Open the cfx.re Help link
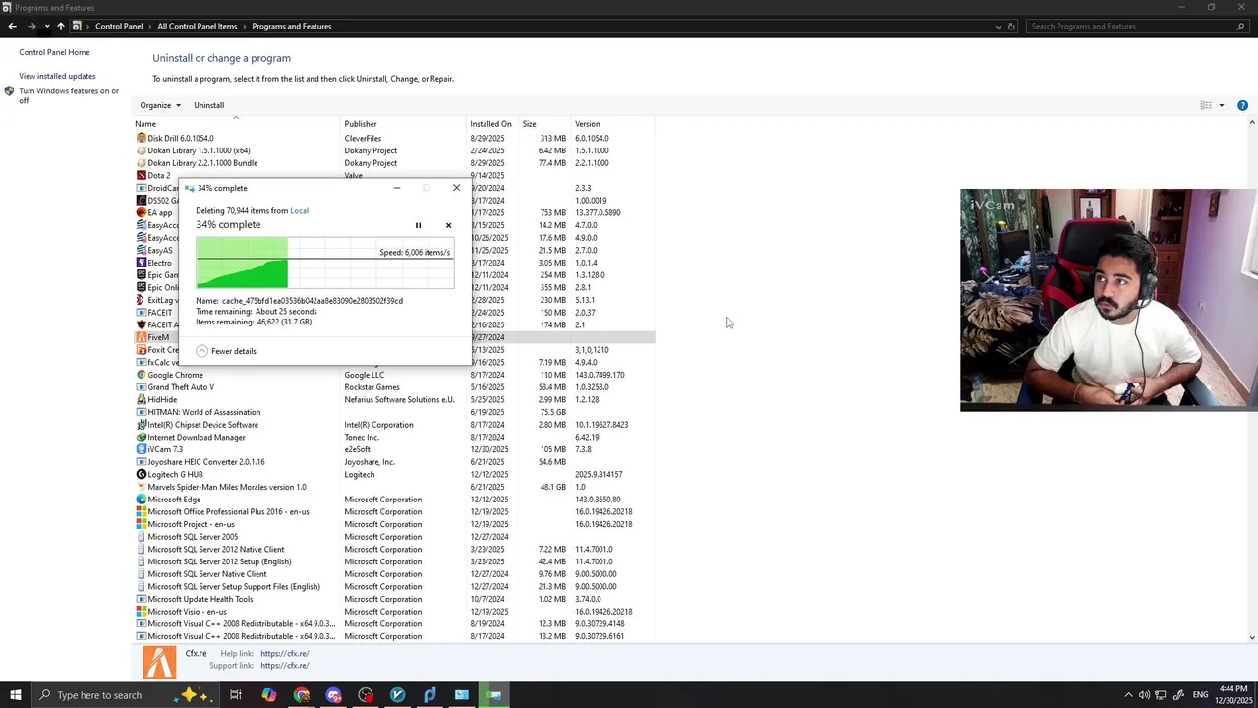 point(284,654)
